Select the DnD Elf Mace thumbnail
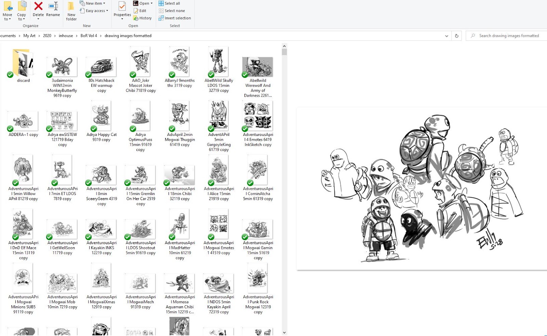The width and height of the screenshot is (547, 336). (x=23, y=224)
